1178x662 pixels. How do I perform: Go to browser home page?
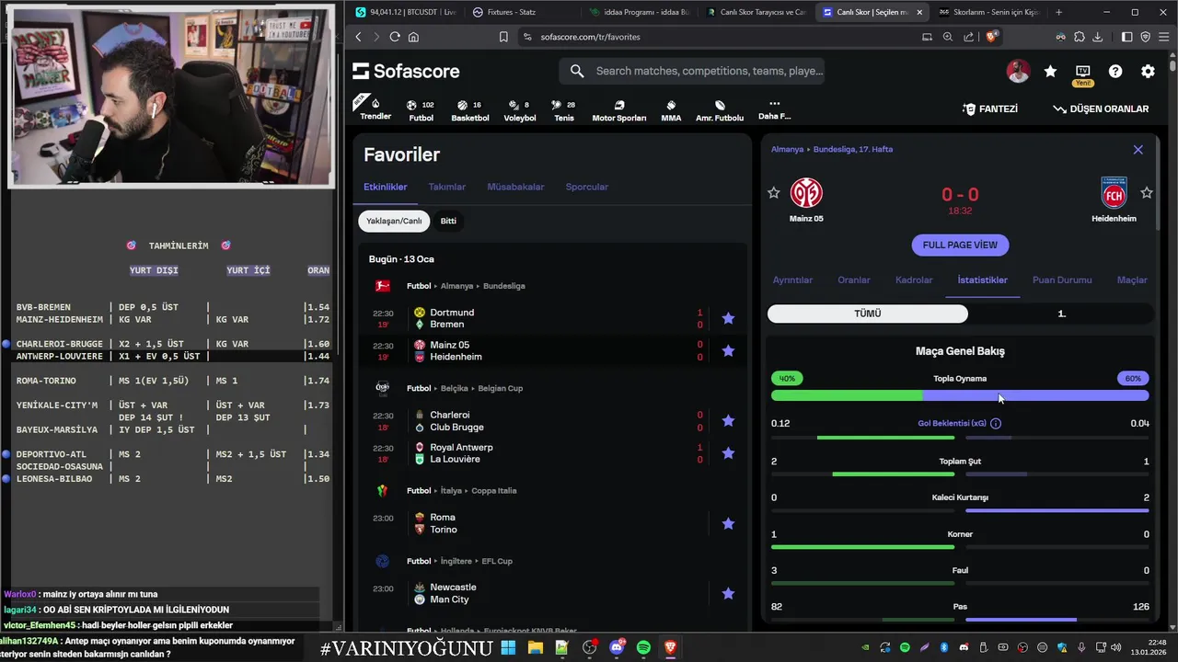point(413,37)
